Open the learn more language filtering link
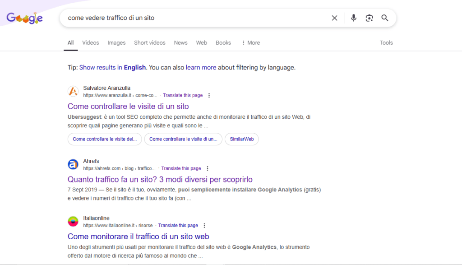Viewport: 462px width, 265px height. [201, 68]
